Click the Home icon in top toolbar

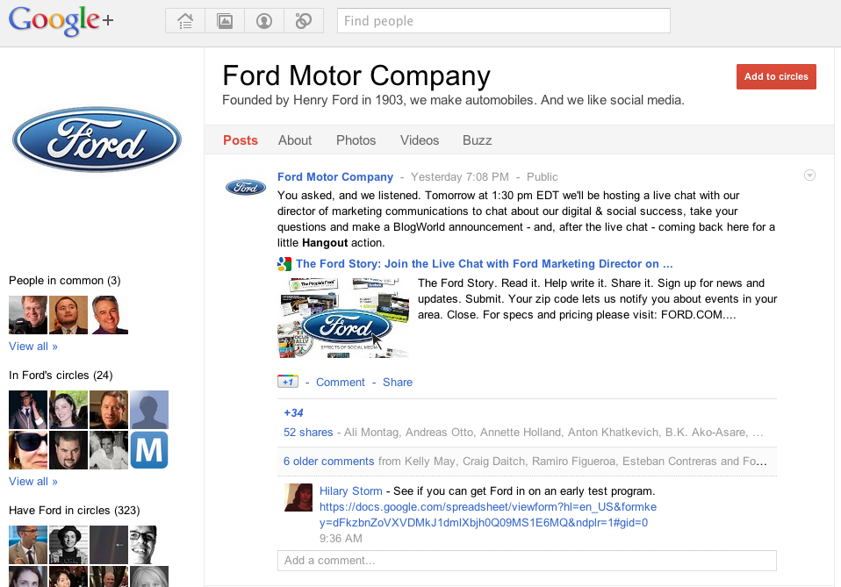185,21
